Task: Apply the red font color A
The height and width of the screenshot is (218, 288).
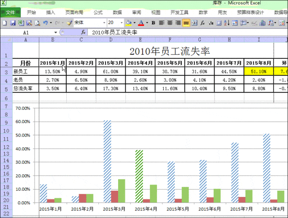Action: point(141,23)
